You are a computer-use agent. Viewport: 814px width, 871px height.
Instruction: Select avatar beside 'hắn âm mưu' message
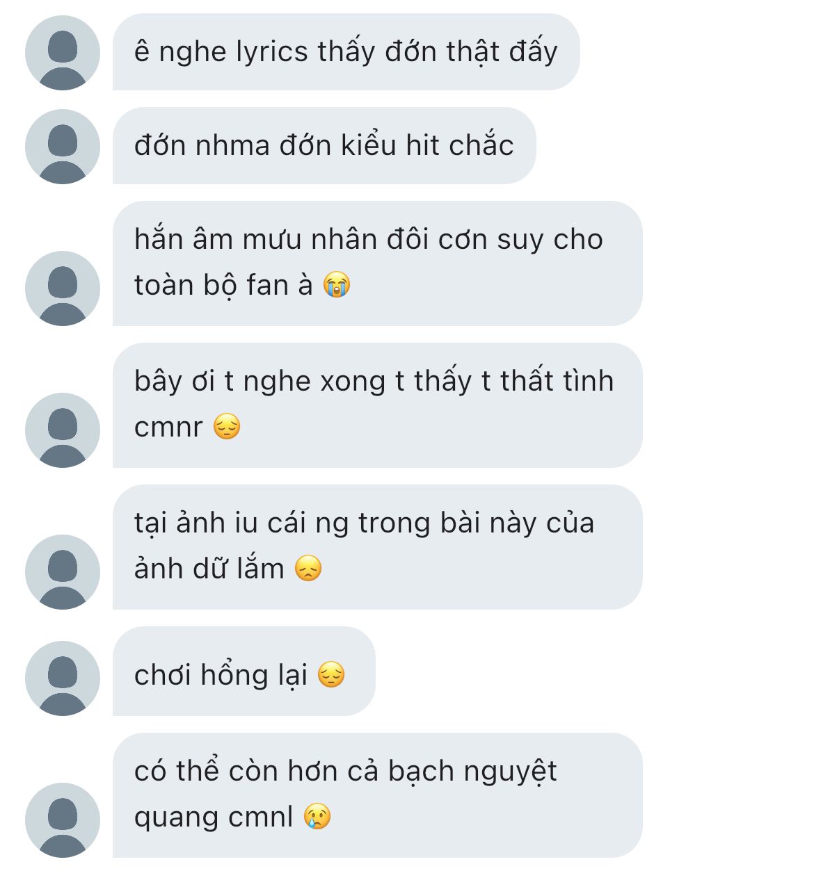coord(63,288)
